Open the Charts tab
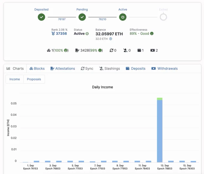204x174 pixels. point(15,68)
